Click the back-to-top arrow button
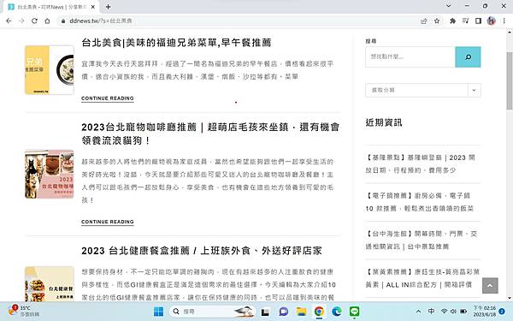513x321 pixels. pos(490,286)
